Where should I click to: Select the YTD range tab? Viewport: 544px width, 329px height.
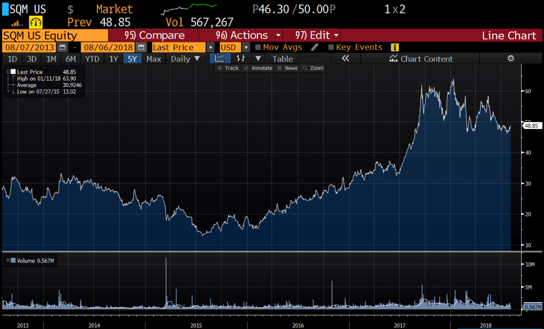tap(92, 59)
